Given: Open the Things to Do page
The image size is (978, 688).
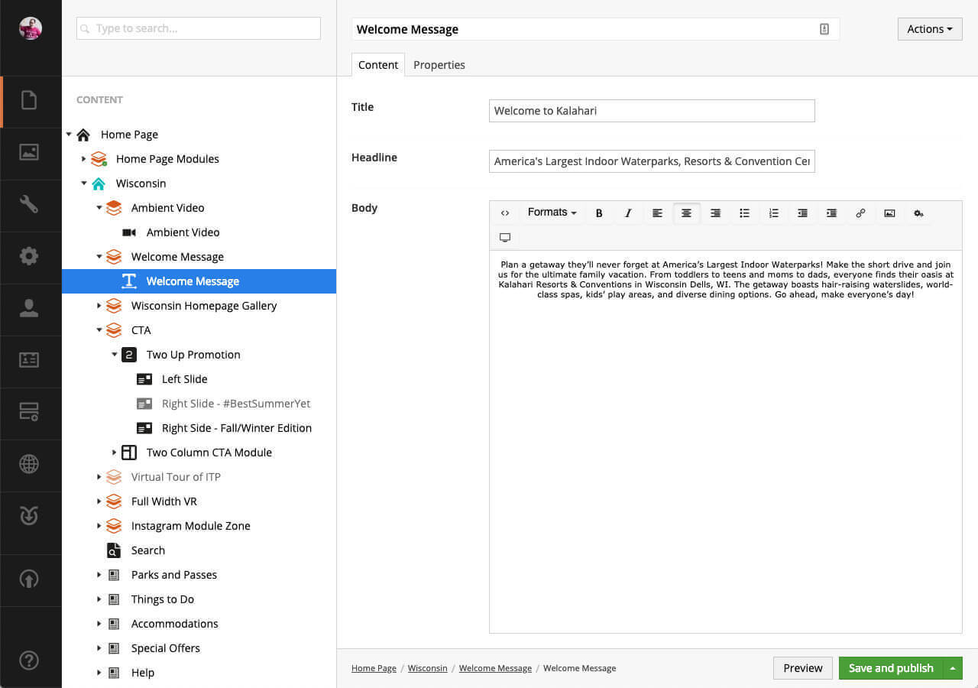Looking at the screenshot, I should pos(163,599).
